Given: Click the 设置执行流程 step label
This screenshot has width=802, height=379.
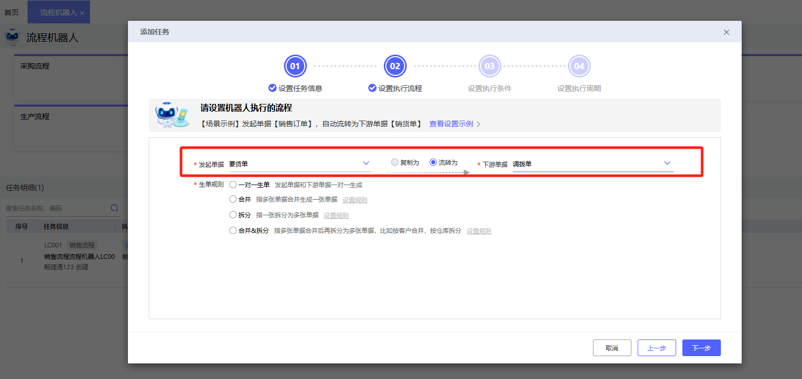Looking at the screenshot, I should click(400, 88).
